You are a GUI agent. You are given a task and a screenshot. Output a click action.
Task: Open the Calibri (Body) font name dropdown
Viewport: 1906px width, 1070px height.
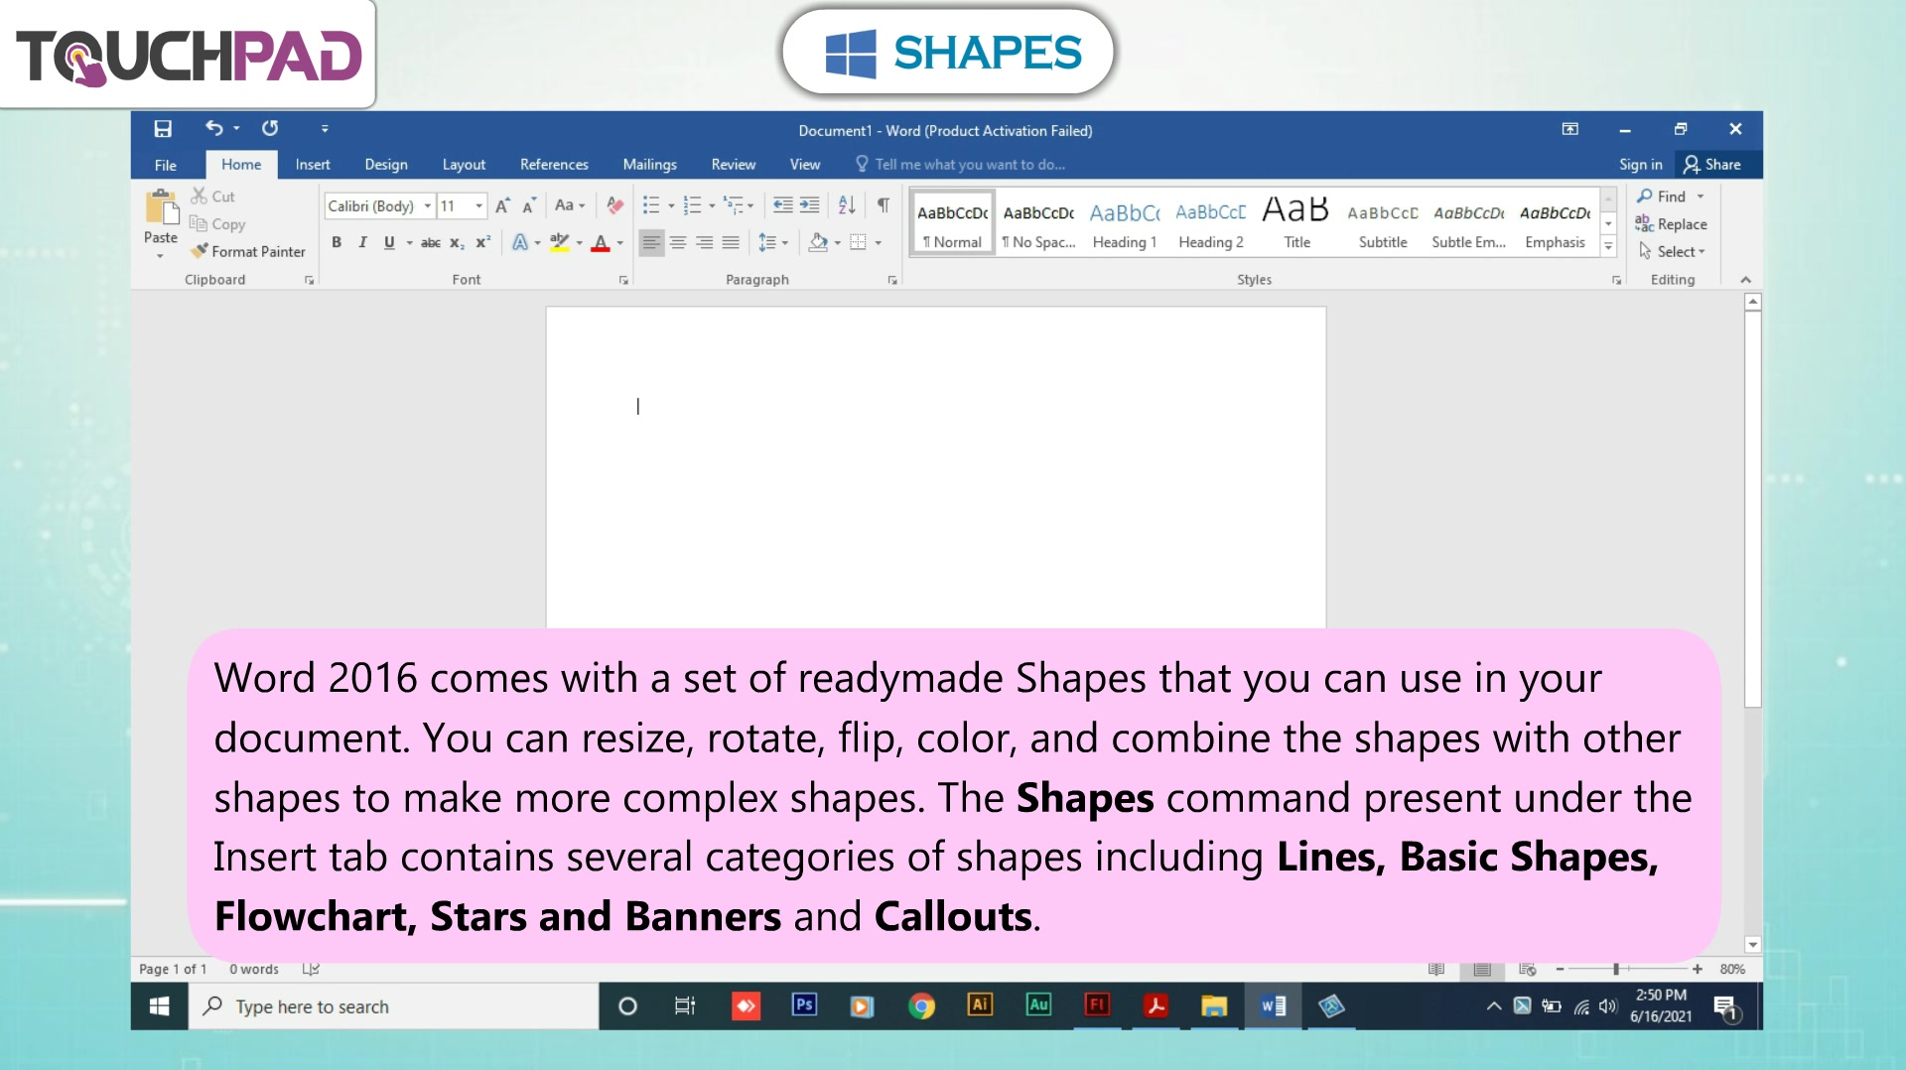428,205
